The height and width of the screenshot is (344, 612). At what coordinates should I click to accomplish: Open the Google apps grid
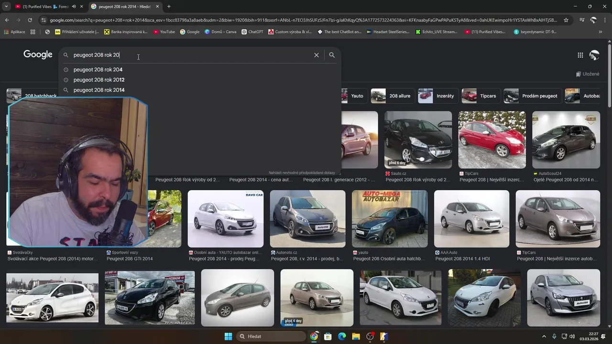point(580,55)
